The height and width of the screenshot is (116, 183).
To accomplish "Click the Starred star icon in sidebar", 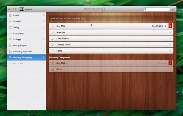I will 10,21.
